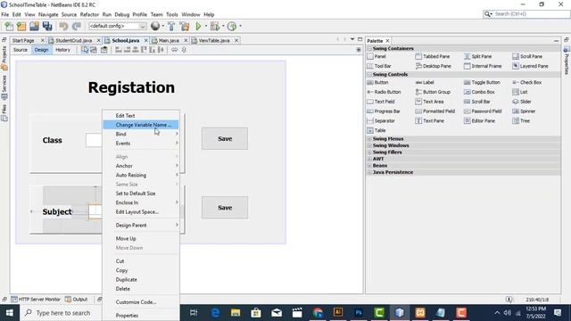Select the Slider component in the Palette
This screenshot has height=321, width=571.
click(x=522, y=102)
